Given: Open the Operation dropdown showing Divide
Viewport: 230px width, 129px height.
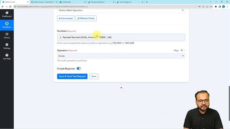Looking at the screenshot, I should tap(121, 56).
